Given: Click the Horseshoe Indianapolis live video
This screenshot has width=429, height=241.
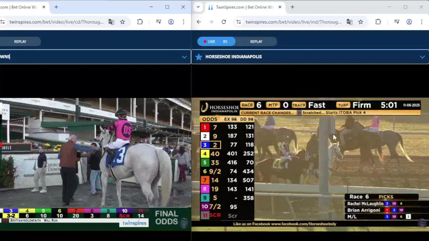Looking at the screenshot, I should pos(310,164).
